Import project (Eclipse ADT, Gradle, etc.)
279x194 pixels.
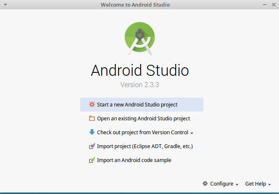point(142,146)
